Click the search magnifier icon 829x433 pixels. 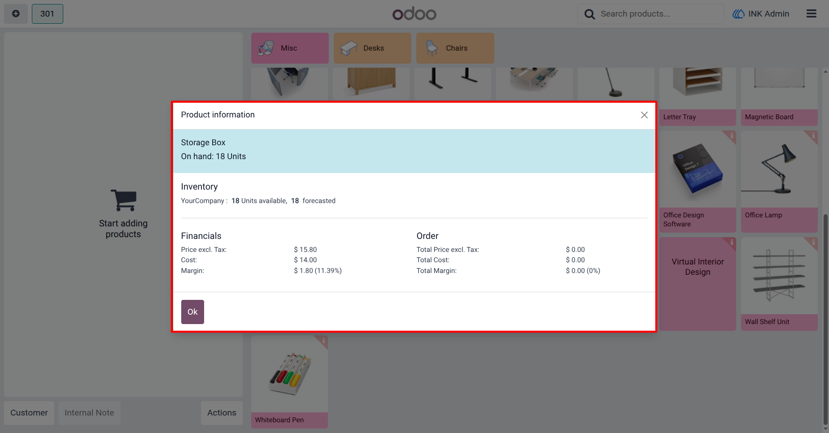[589, 14]
